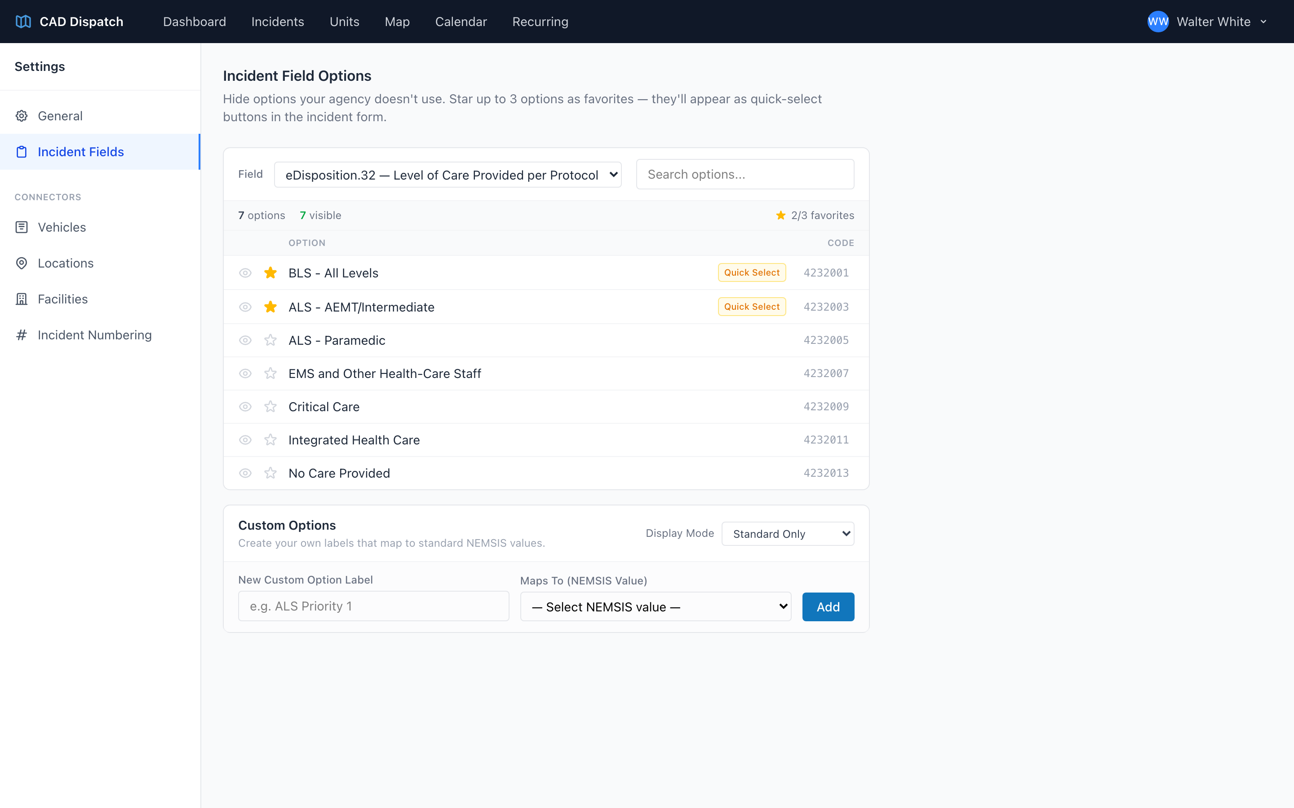Expand the Walter White user menu chevron

coord(1263,22)
